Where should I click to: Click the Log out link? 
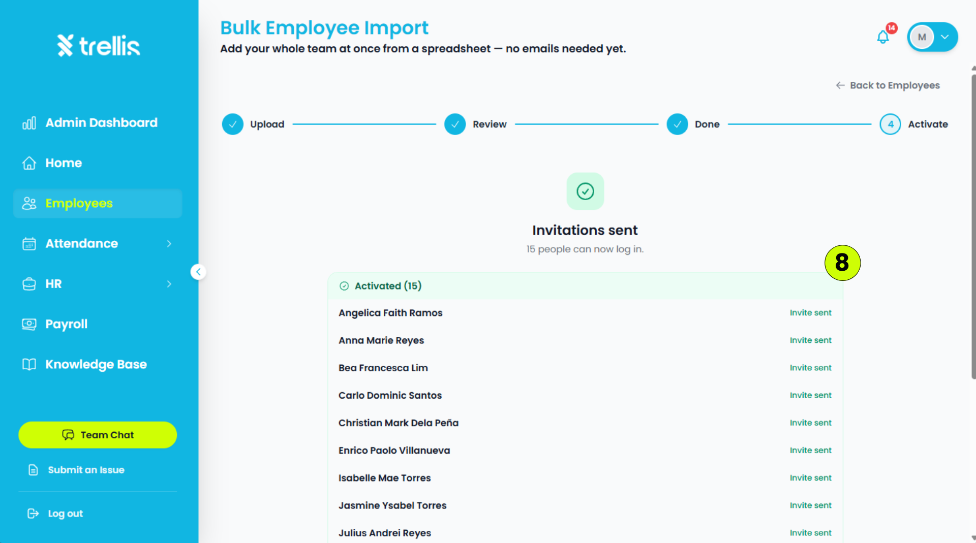(65, 514)
